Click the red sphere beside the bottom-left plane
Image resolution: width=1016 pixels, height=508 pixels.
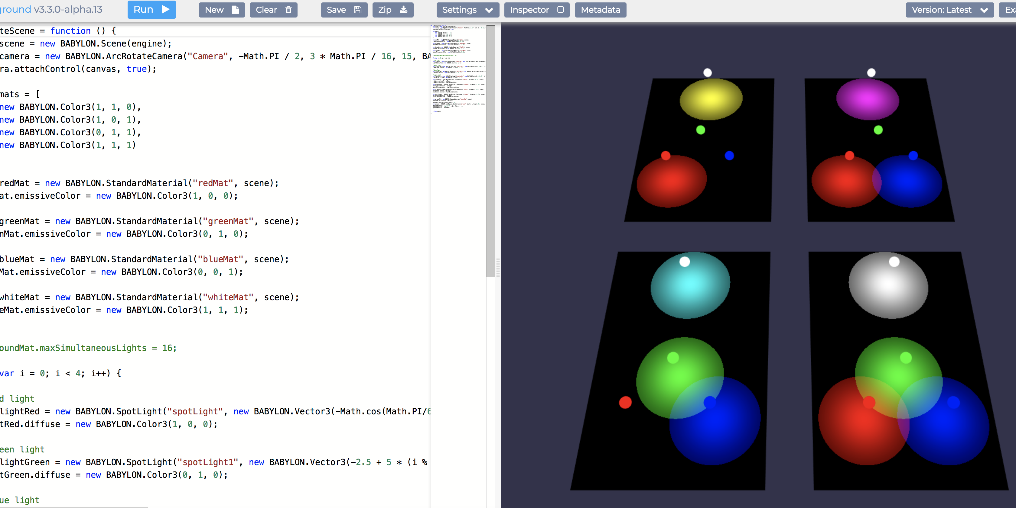tap(625, 402)
